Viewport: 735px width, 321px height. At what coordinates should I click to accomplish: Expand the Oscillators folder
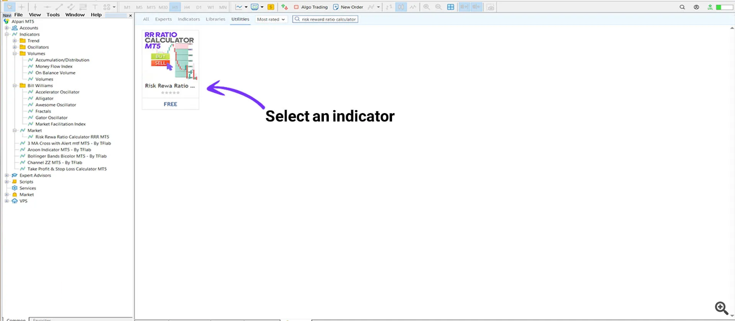(15, 47)
